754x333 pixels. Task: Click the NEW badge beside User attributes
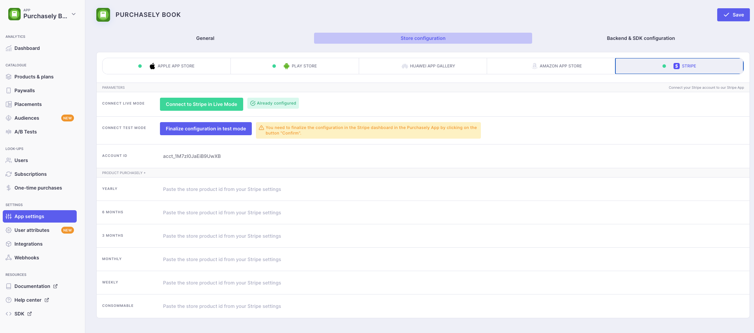click(67, 230)
